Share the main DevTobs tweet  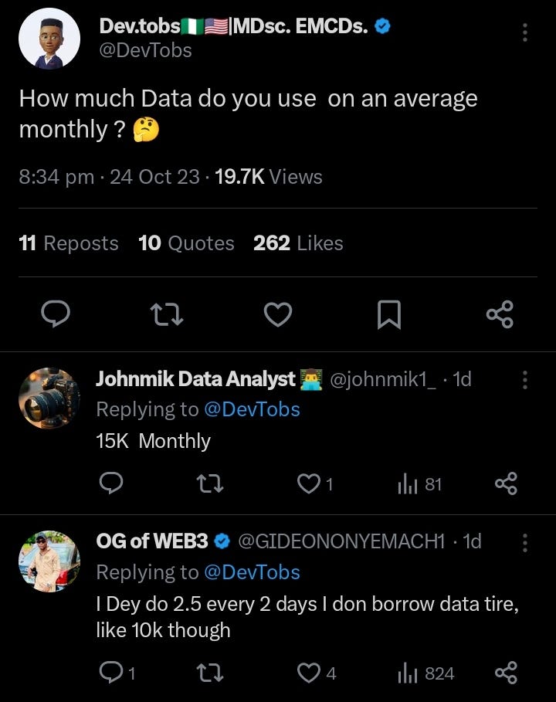tap(500, 314)
